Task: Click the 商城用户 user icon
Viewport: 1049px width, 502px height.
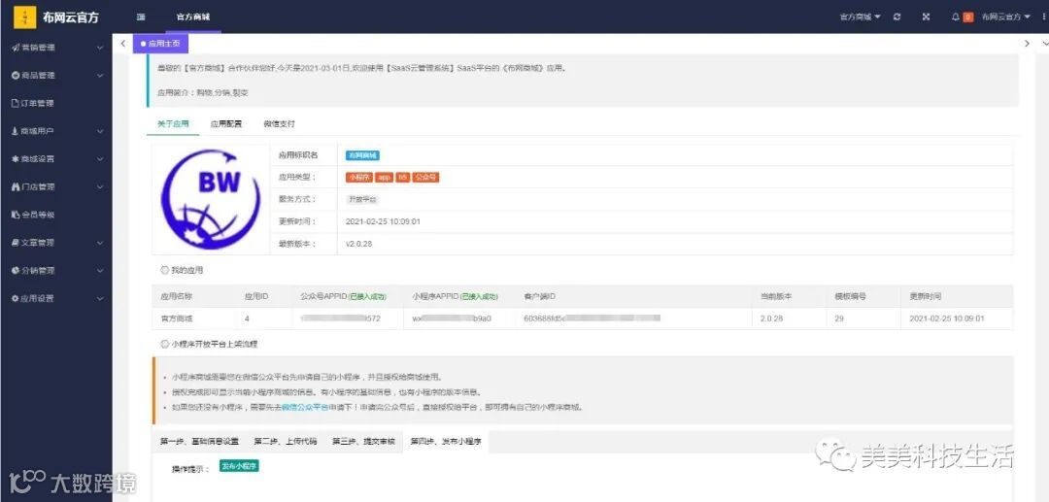Action: coord(16,131)
